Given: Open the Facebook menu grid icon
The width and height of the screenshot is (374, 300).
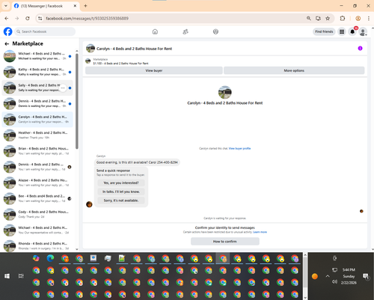Looking at the screenshot, I should (342, 31).
